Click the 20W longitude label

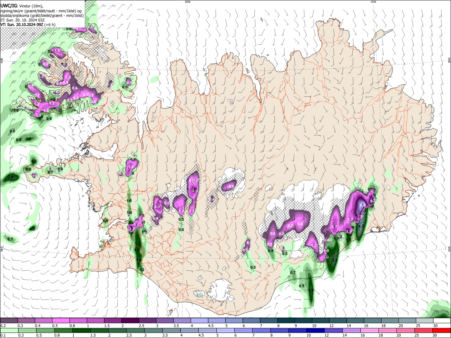pyautogui.click(x=187, y=2)
